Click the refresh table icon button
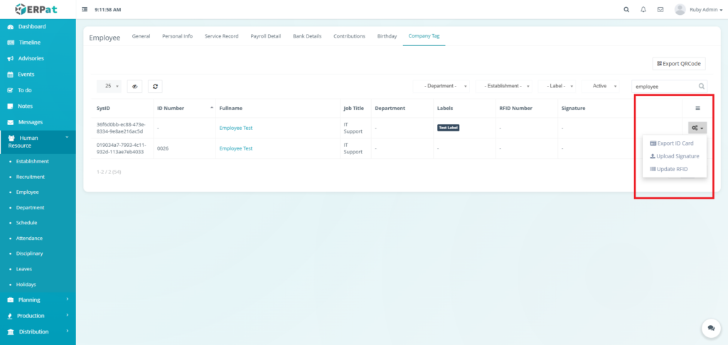This screenshot has height=345, width=728. [x=154, y=86]
